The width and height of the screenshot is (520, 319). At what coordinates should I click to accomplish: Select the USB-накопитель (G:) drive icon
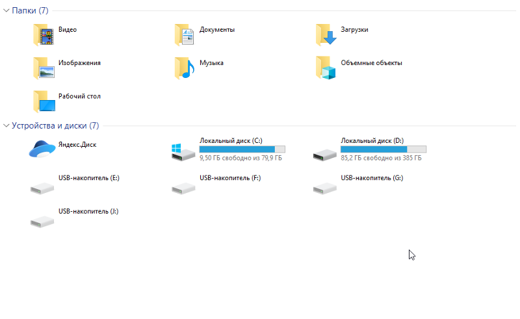324,188
